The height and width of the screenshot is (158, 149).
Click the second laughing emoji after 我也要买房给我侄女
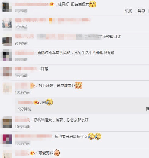click(98, 136)
